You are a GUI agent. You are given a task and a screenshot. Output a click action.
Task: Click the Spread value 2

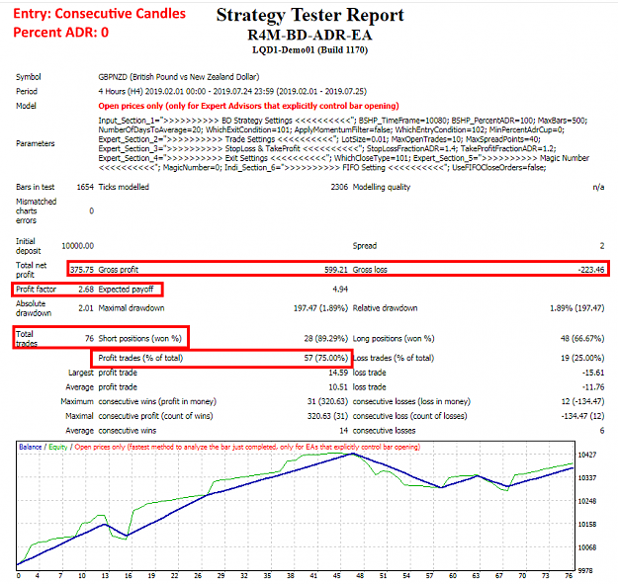(x=602, y=246)
